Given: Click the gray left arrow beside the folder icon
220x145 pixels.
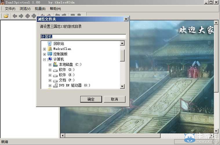Looking at the screenshot, I should tap(15, 16).
